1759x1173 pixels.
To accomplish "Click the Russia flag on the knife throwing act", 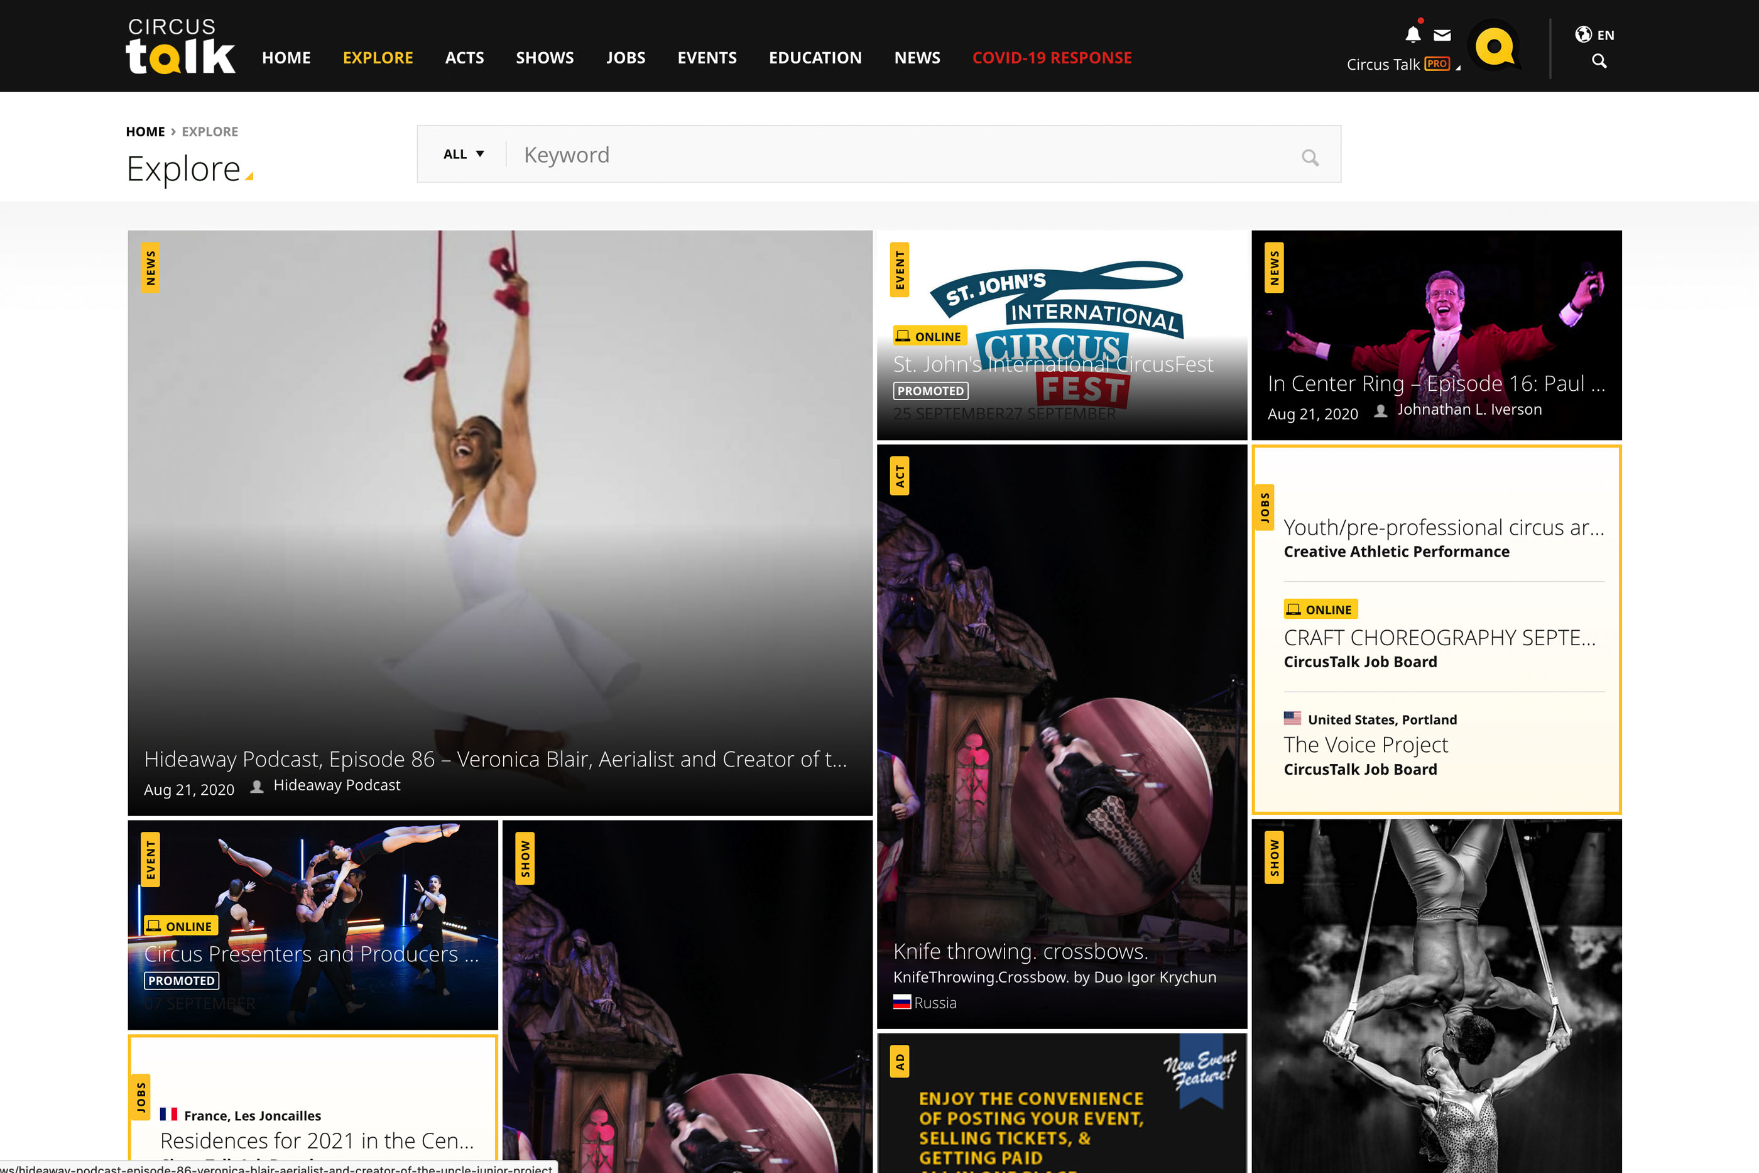I will (902, 1003).
